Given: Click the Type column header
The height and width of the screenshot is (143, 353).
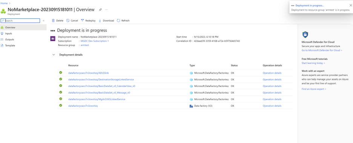Looking at the screenshot, I should click(x=192, y=66).
